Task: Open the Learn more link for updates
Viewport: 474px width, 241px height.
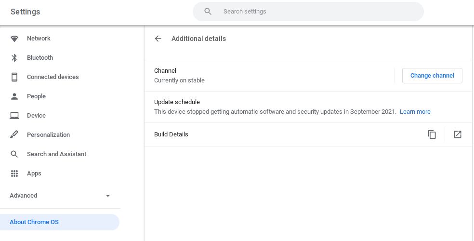Action: [415, 111]
